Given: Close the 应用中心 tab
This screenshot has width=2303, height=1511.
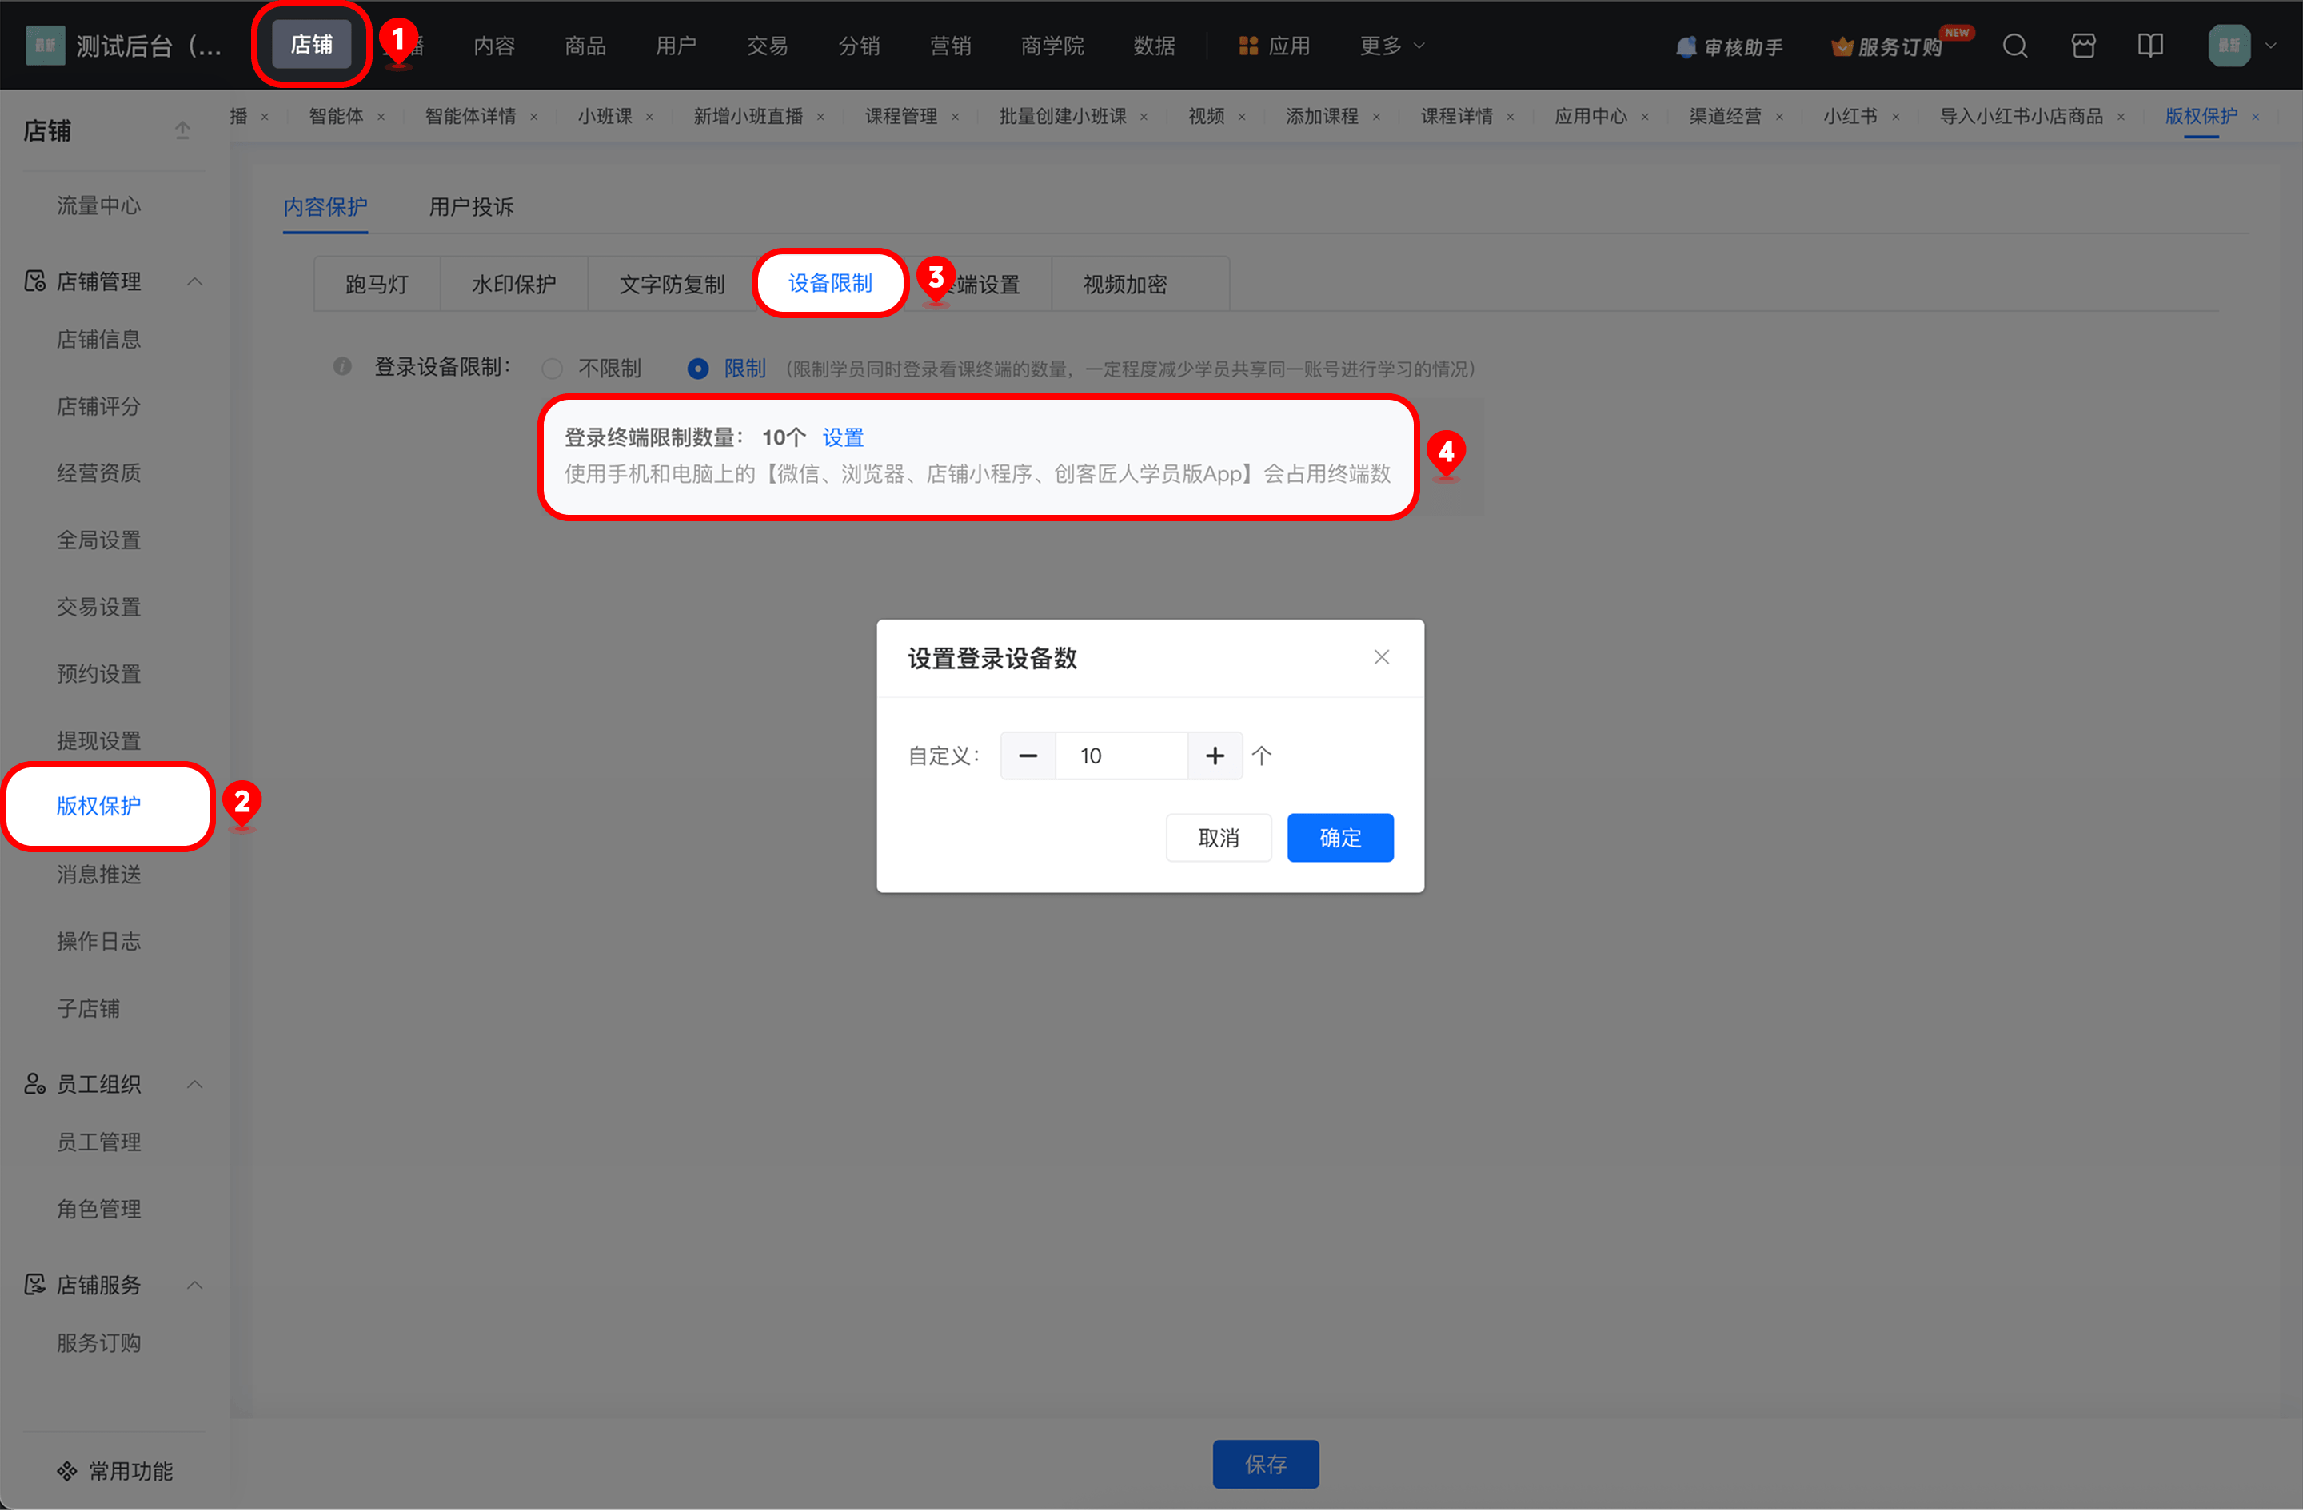Looking at the screenshot, I should pyautogui.click(x=1645, y=117).
